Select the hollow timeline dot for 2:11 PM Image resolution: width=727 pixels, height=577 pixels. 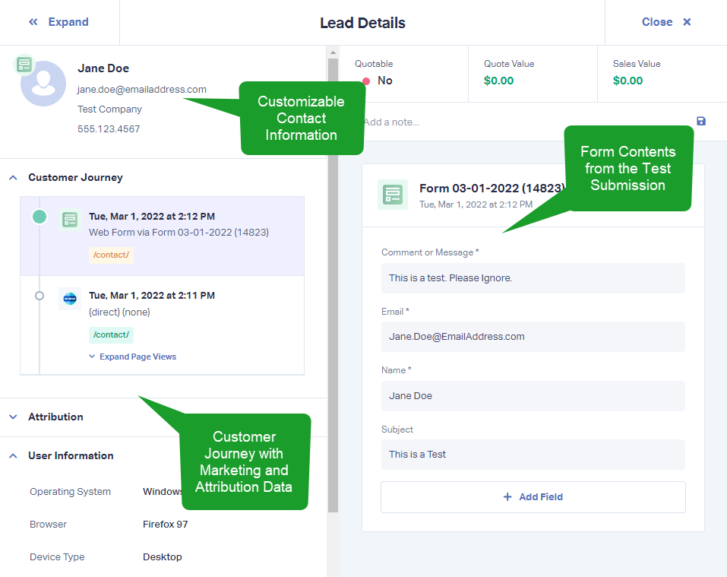(x=40, y=296)
